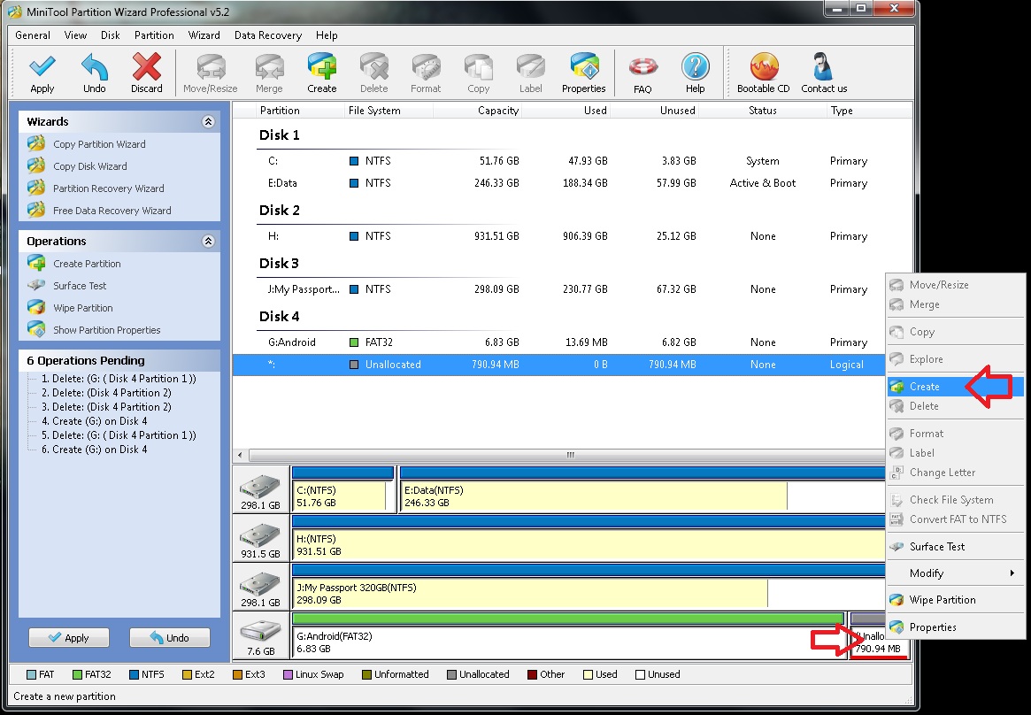Select the G:Android FAT32 partition row
This screenshot has height=715, width=1031.
tap(559, 342)
